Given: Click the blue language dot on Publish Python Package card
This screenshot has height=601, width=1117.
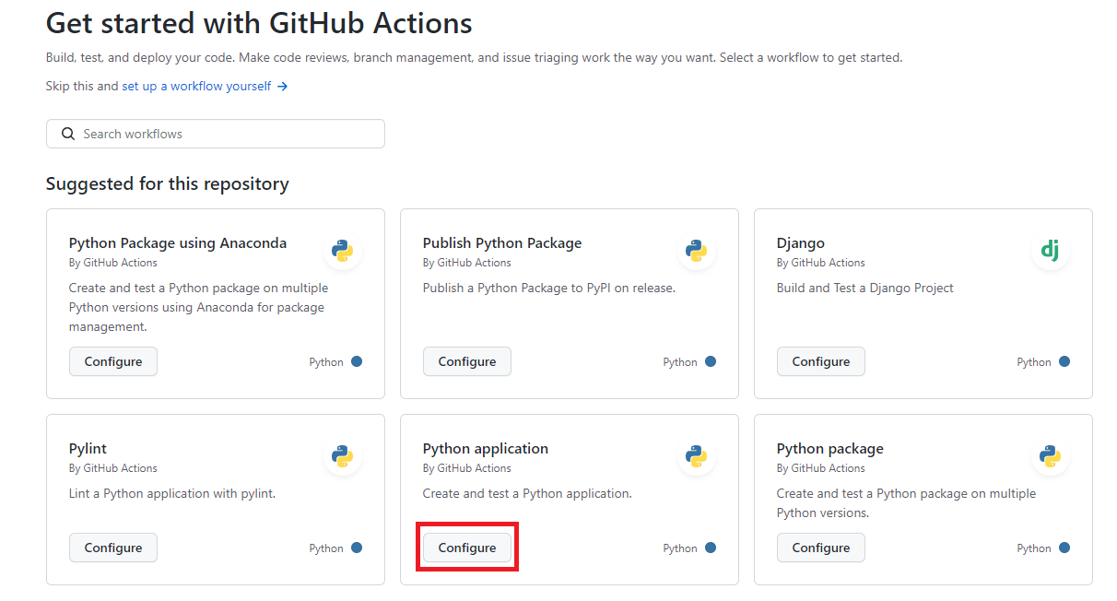Looking at the screenshot, I should tap(711, 361).
